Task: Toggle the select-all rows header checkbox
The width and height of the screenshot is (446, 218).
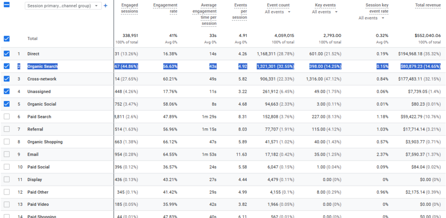Action: [x=7, y=4]
